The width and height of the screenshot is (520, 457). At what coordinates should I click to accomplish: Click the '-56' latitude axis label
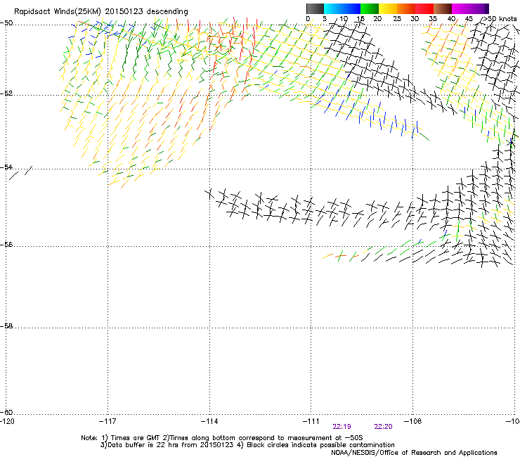(x=6, y=245)
